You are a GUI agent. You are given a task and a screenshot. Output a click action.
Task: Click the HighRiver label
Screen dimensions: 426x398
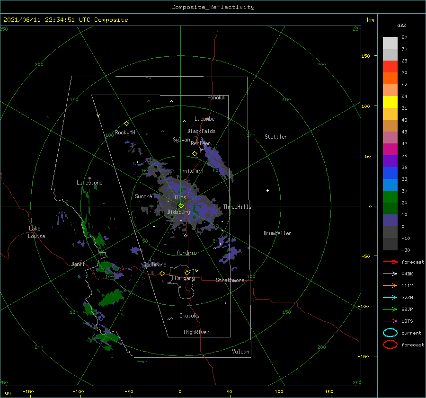196,332
